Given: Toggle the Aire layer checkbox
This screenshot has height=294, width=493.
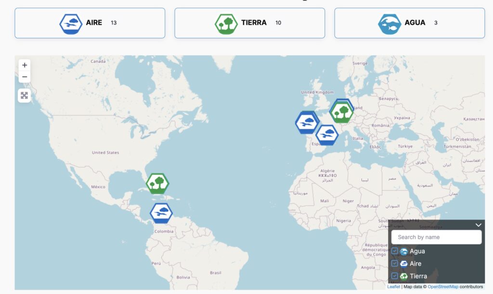Looking at the screenshot, I should (395, 264).
